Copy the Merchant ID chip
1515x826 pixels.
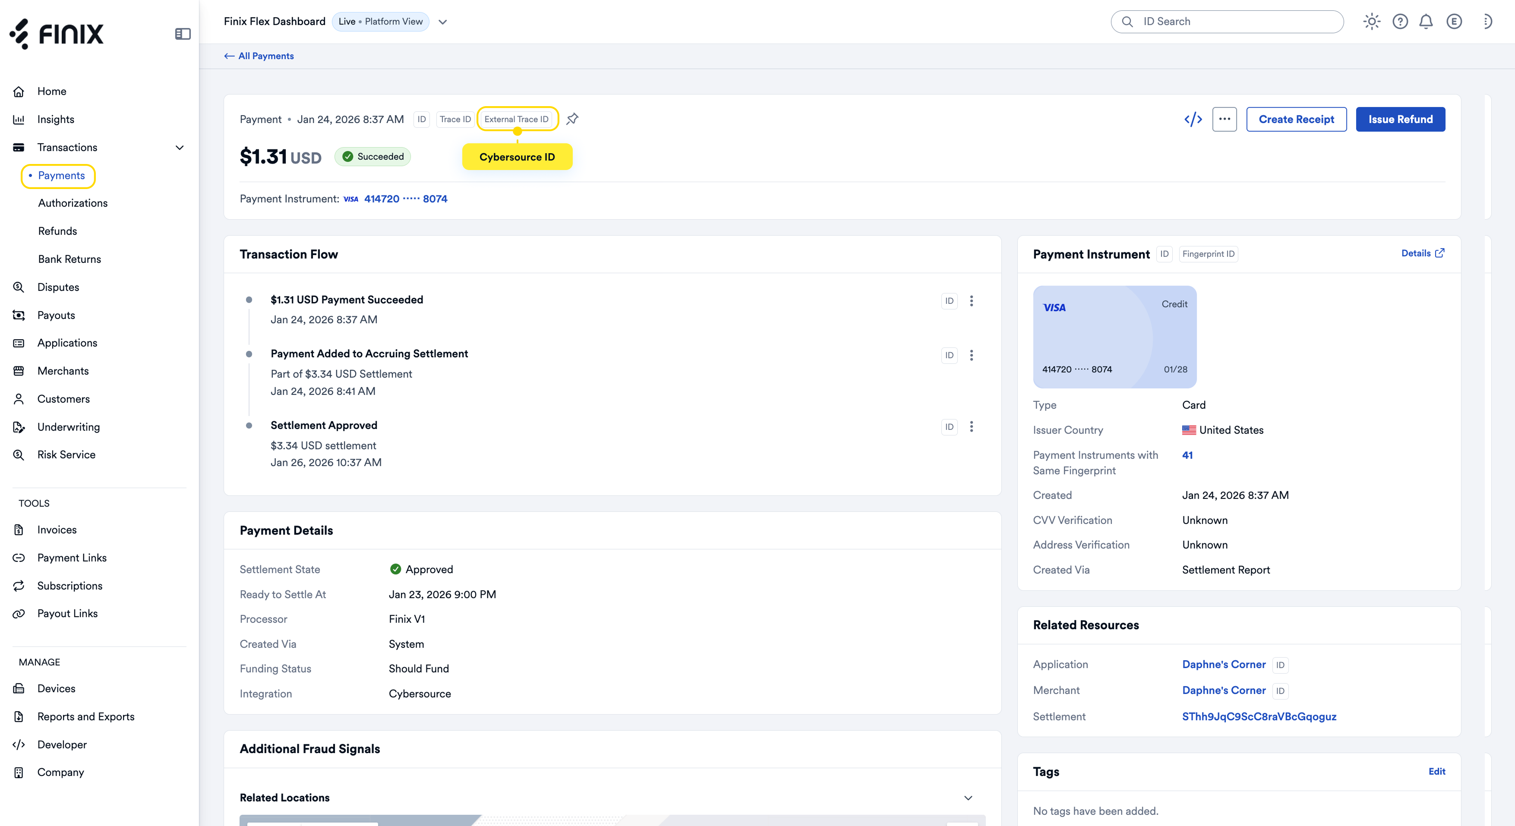click(1280, 691)
